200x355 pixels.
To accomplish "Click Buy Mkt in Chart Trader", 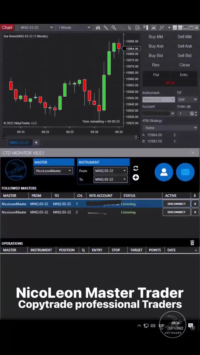I will click(156, 37).
